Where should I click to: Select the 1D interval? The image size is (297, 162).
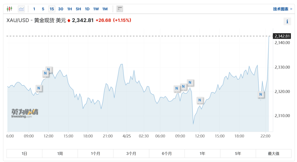click(87, 9)
